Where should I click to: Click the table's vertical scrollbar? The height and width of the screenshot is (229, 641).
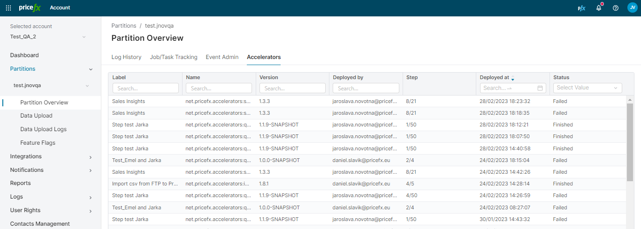pos(630,140)
